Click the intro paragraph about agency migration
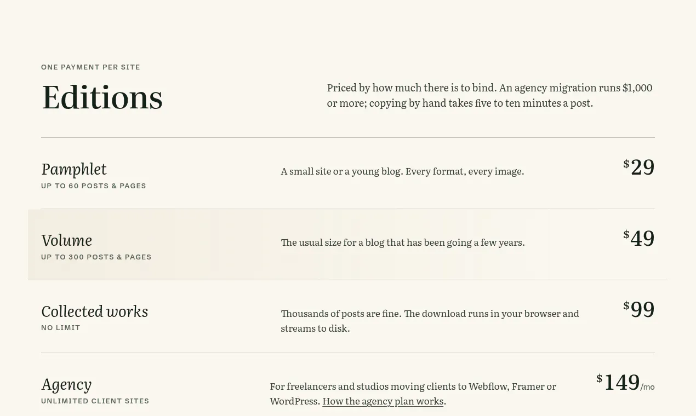 490,95
